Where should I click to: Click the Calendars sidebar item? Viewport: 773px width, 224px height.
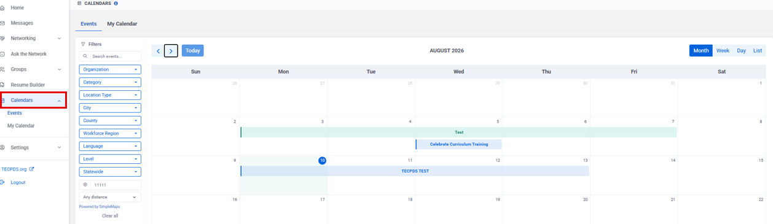(x=33, y=100)
